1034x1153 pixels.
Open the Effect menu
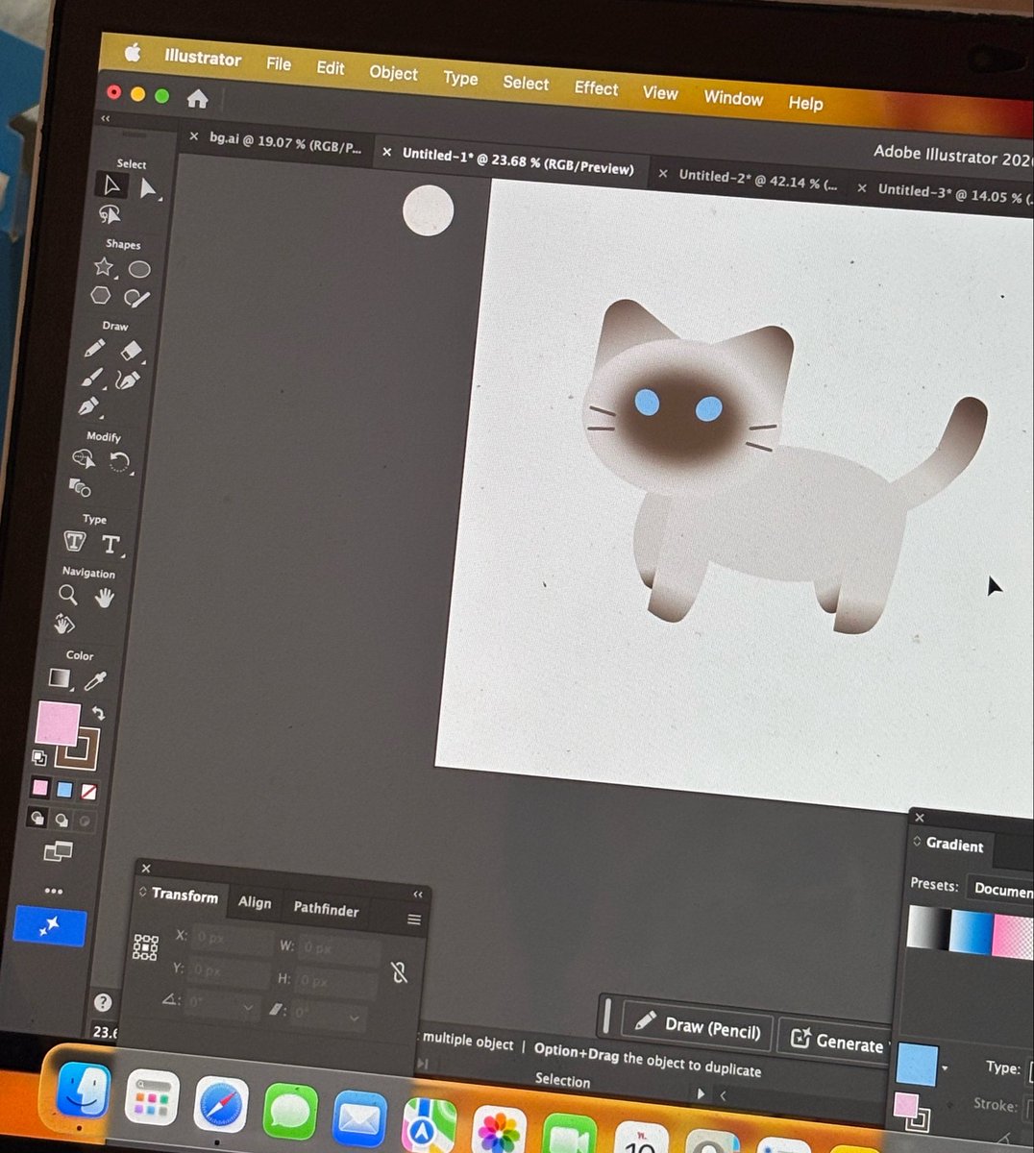596,88
